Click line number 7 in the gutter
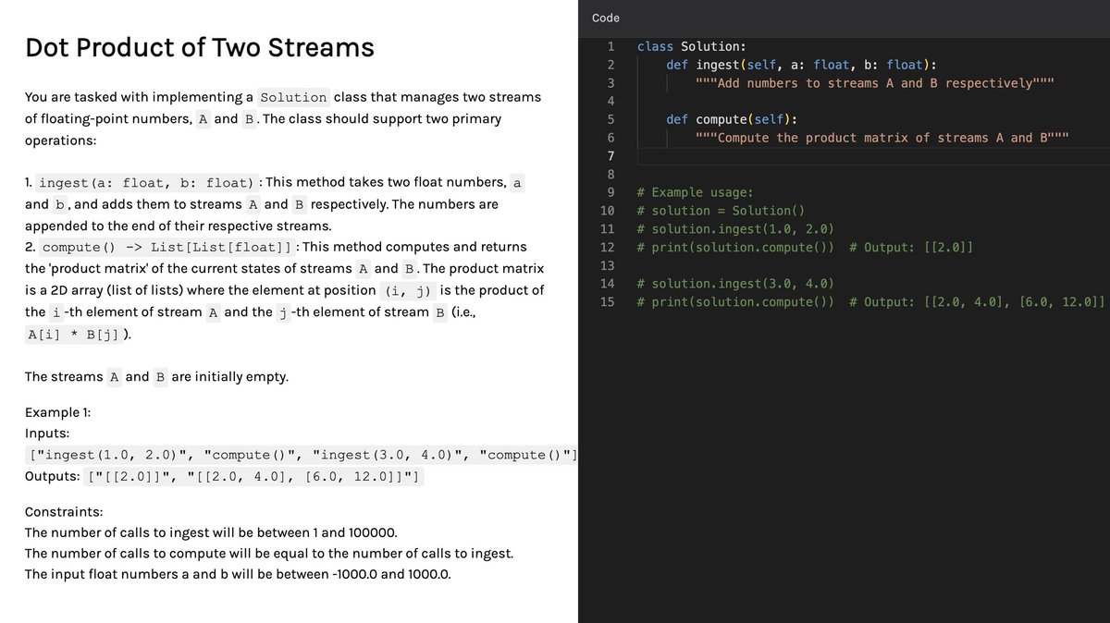The height and width of the screenshot is (623, 1110). [610, 155]
